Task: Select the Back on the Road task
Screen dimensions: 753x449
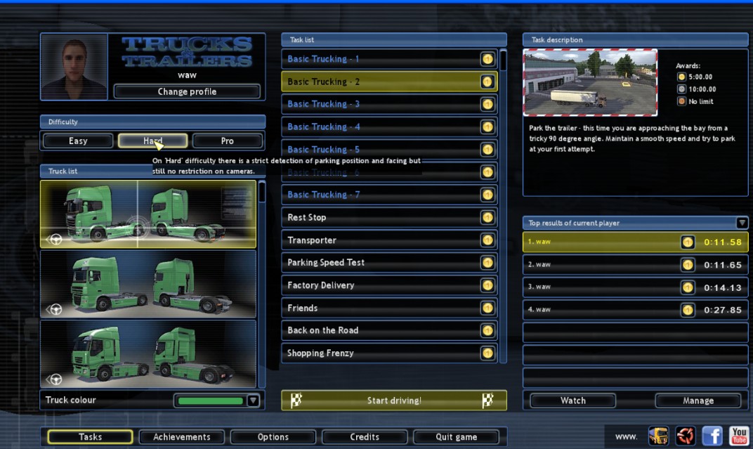Action: pos(389,330)
